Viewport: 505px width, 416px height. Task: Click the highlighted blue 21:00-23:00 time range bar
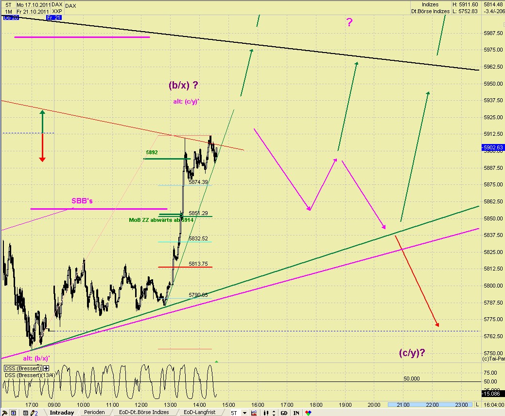(430, 404)
